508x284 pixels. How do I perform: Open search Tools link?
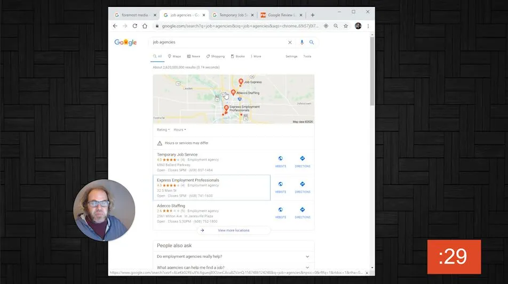307,56
